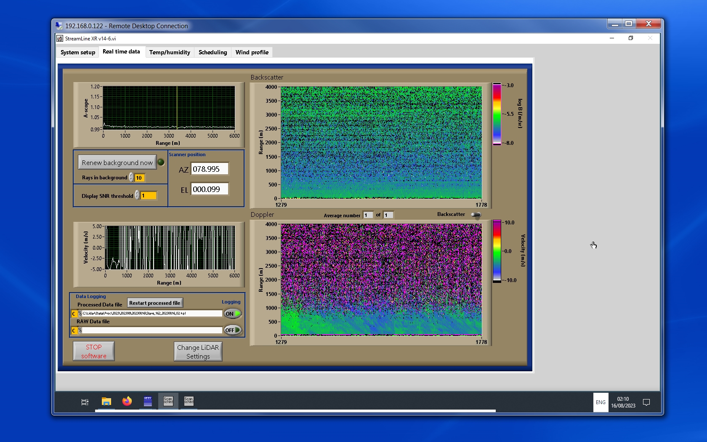The height and width of the screenshot is (442, 707).
Task: Switch to the Wind profile tab
Action: click(x=252, y=52)
